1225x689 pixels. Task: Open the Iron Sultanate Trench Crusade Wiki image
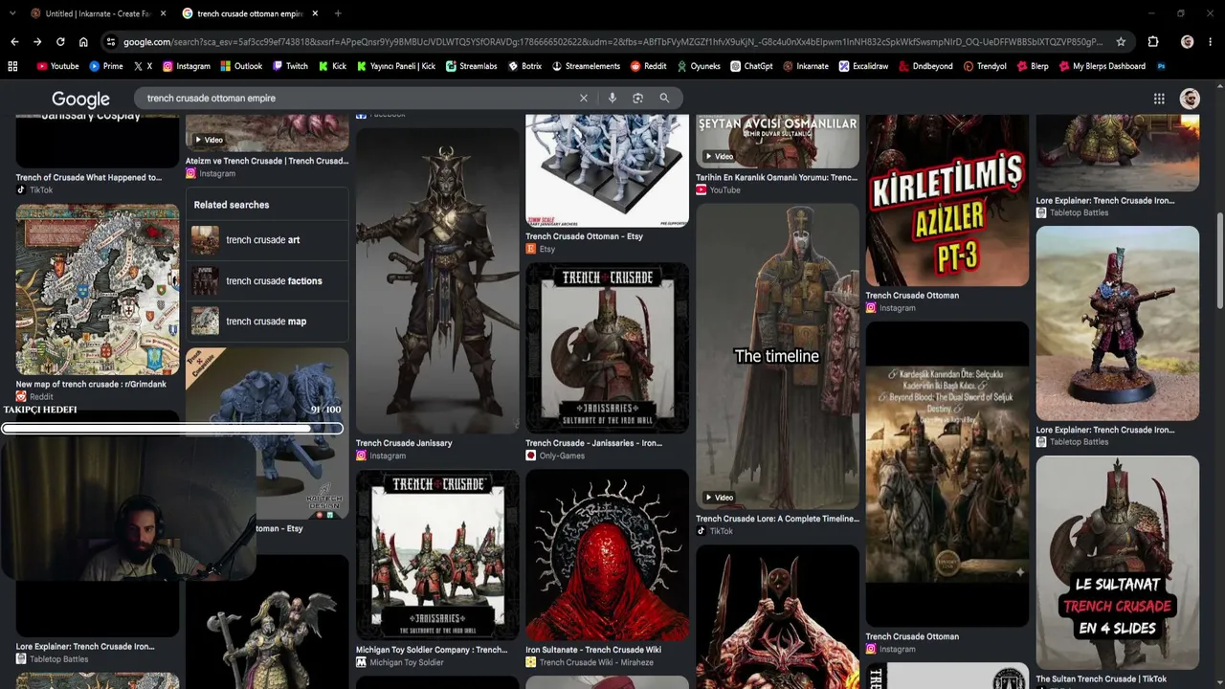(x=607, y=555)
